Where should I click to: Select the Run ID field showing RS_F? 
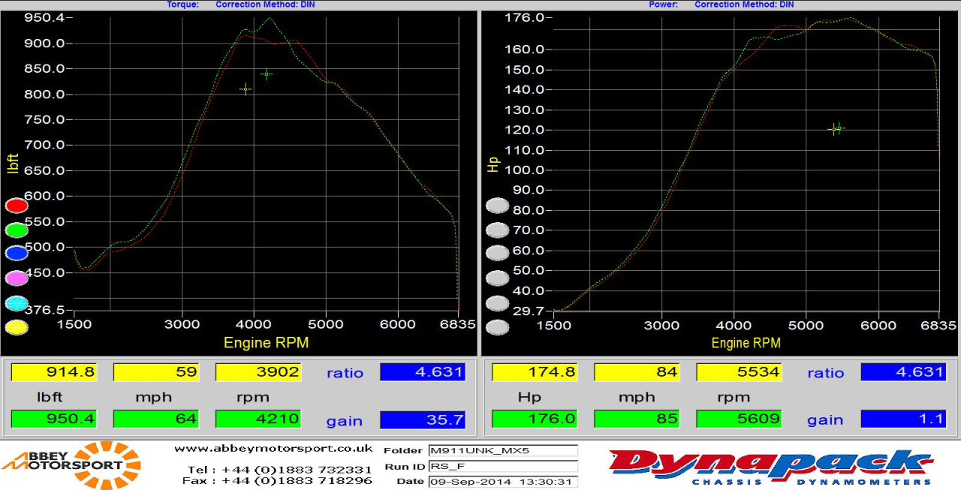pos(502,466)
